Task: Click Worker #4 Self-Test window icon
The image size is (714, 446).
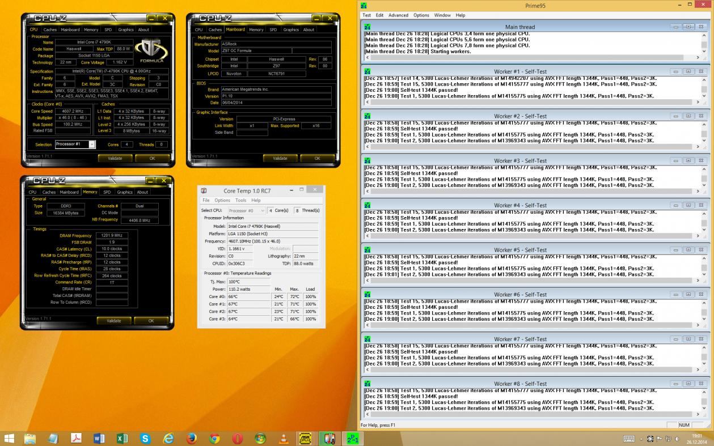Action: coord(367,205)
